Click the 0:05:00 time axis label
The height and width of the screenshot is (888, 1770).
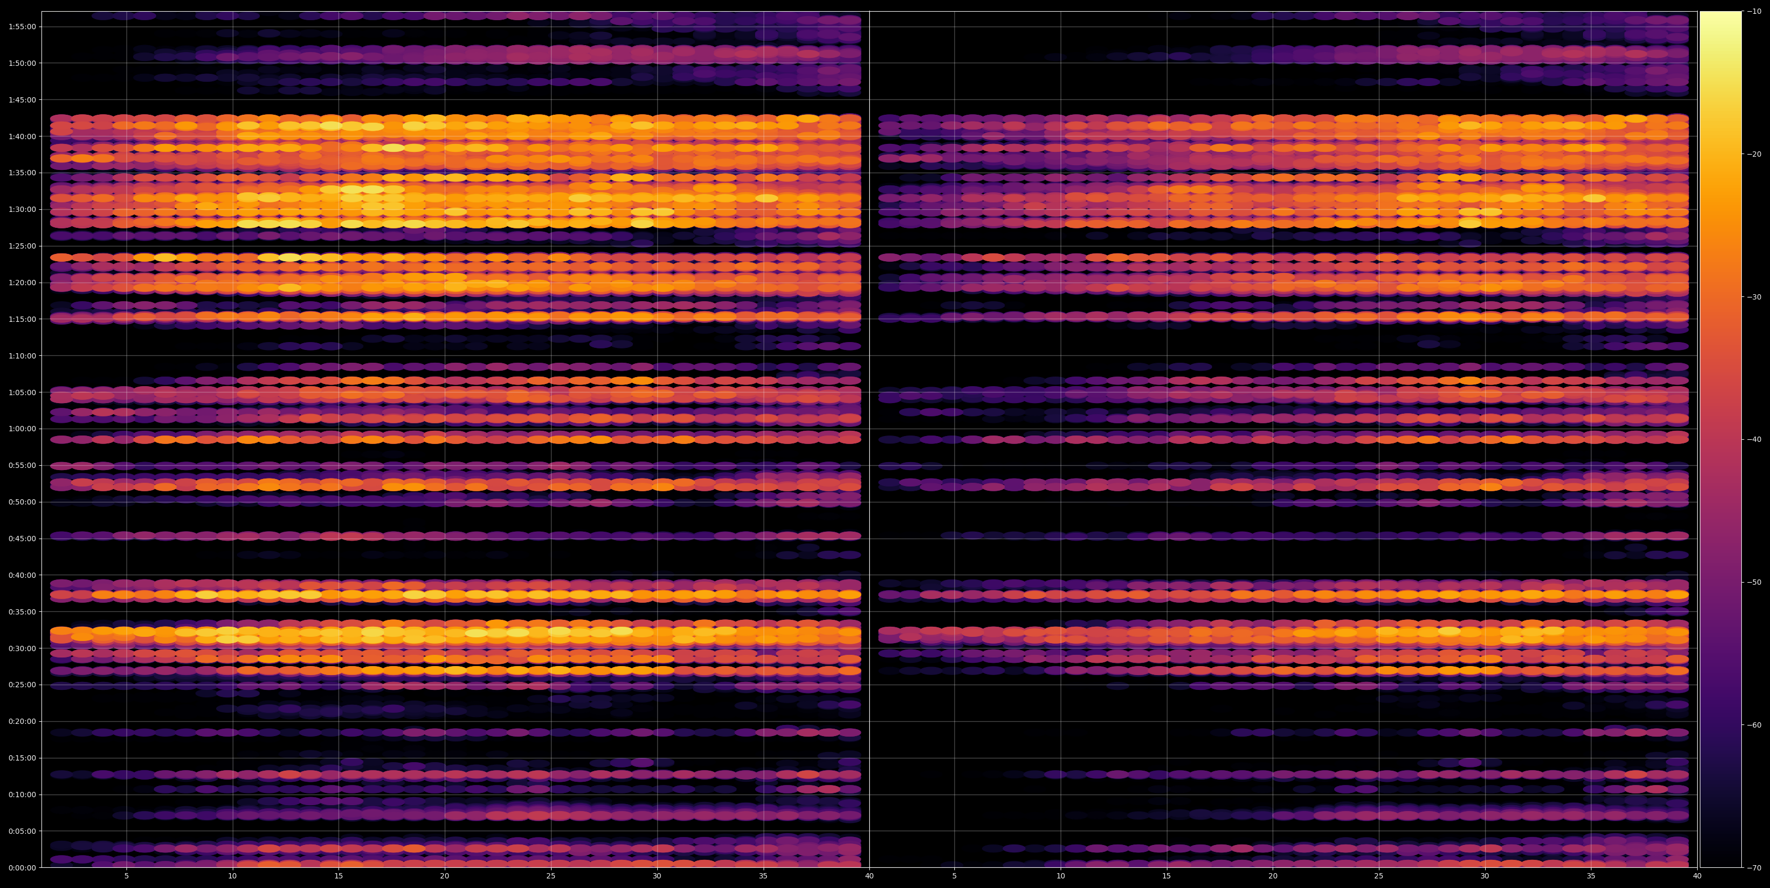click(22, 831)
